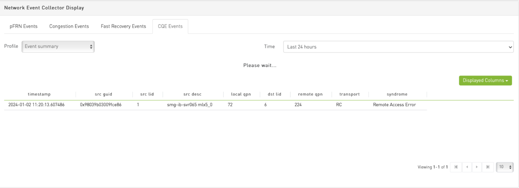The height and width of the screenshot is (188, 519).
Task: Switch to the pFRN Events tab
Action: point(23,26)
